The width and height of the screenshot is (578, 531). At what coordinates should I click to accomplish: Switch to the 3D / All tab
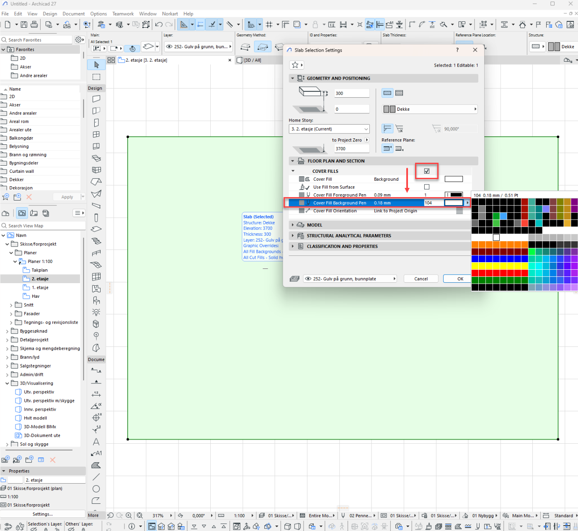[252, 60]
